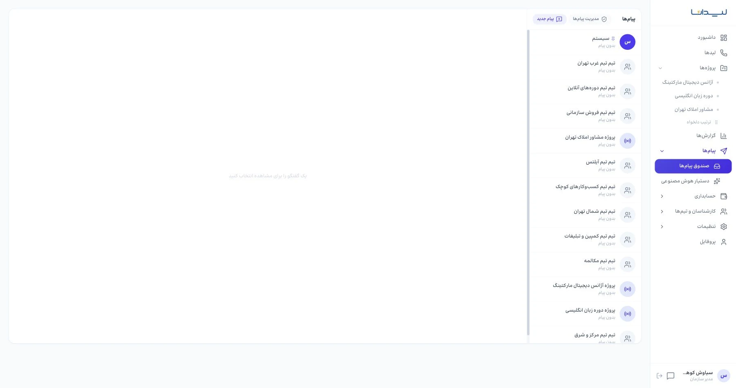Click the phone icon next to لیدها

(x=723, y=53)
